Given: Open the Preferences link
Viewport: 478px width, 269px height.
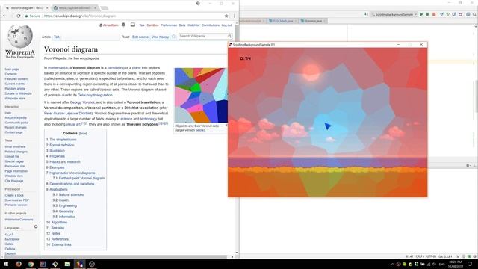Looking at the screenshot, I should pyautogui.click(x=169, y=25).
